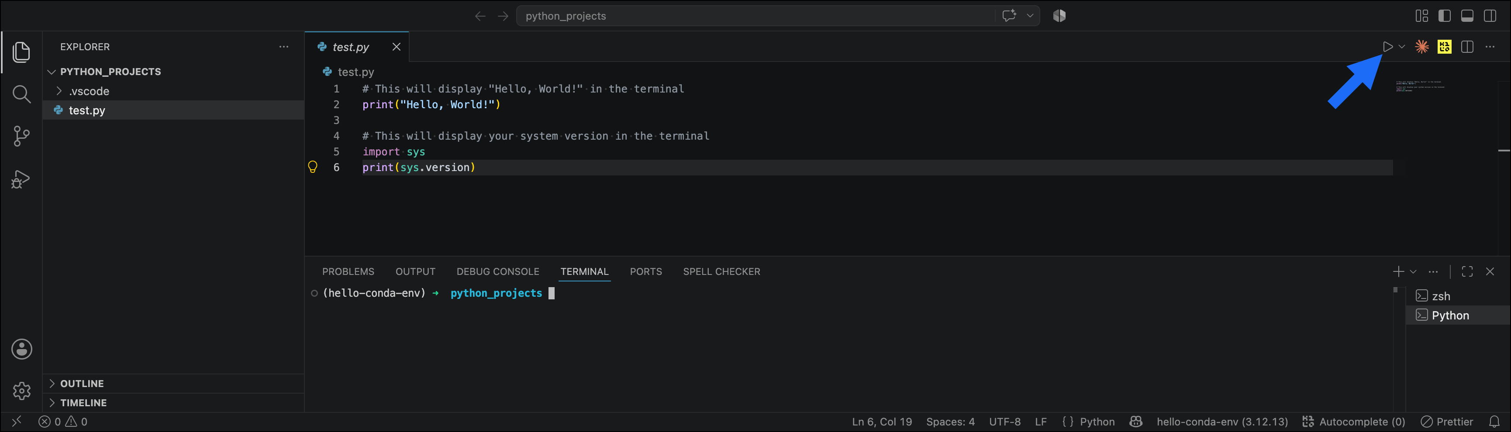
Task: Run Python file with play button
Action: (x=1387, y=47)
